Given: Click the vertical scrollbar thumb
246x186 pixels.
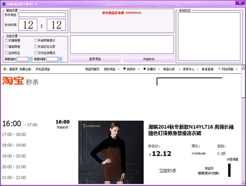Looking at the screenshot, I should point(243,84).
